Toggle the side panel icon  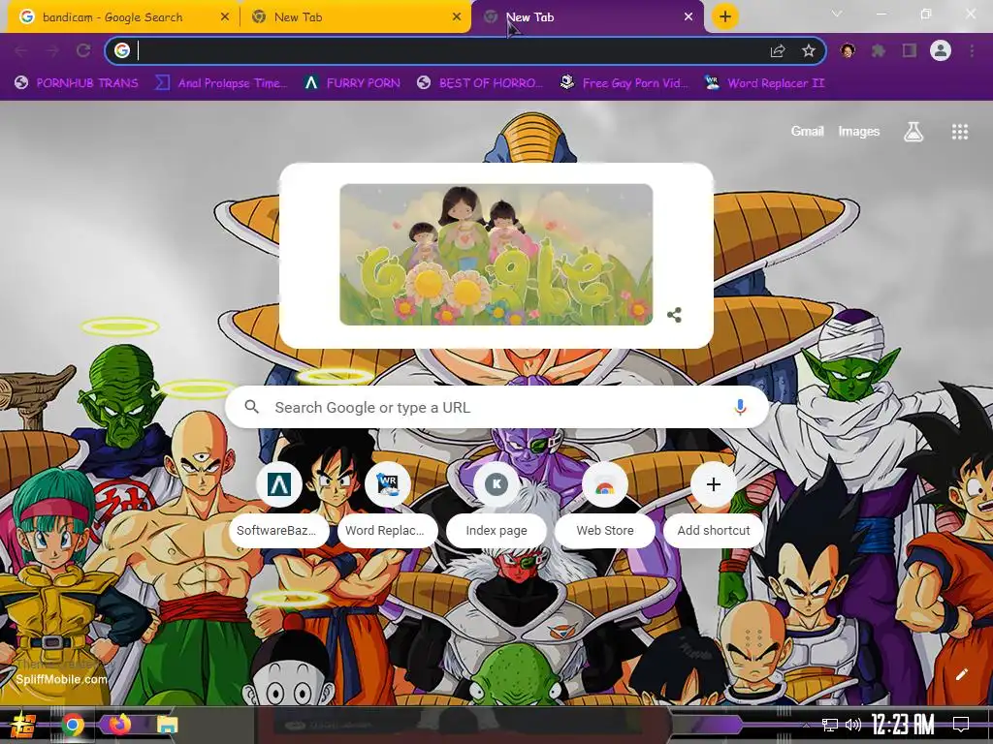click(x=910, y=50)
